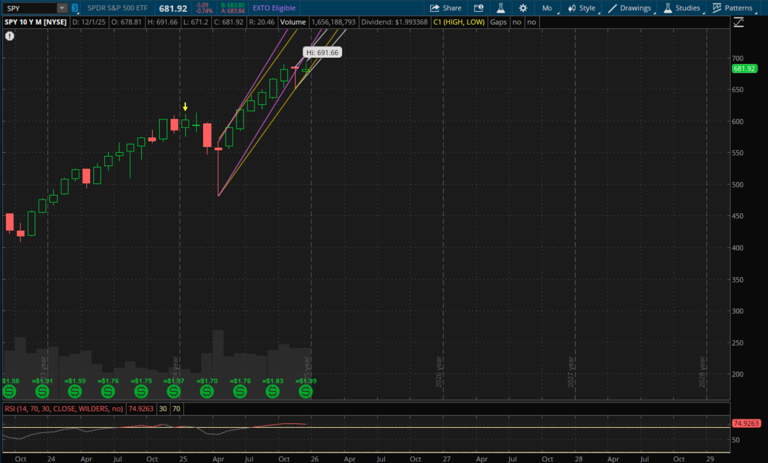Click the $1.70 dividend dollar icon
768x463 pixels.
point(207,392)
